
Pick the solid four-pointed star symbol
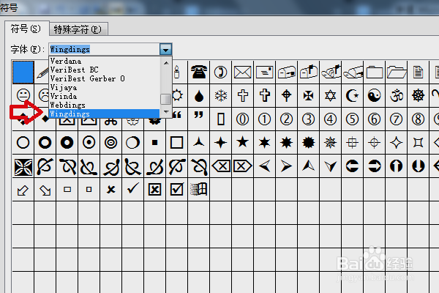[x=221, y=142]
